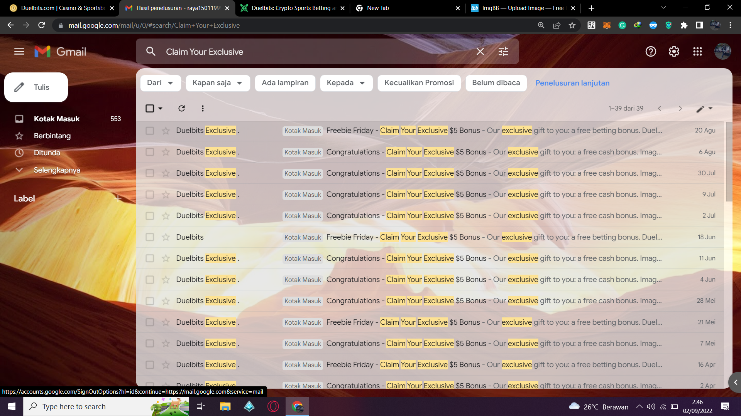Star the 2 Jul email
741x416 pixels.
click(166, 216)
